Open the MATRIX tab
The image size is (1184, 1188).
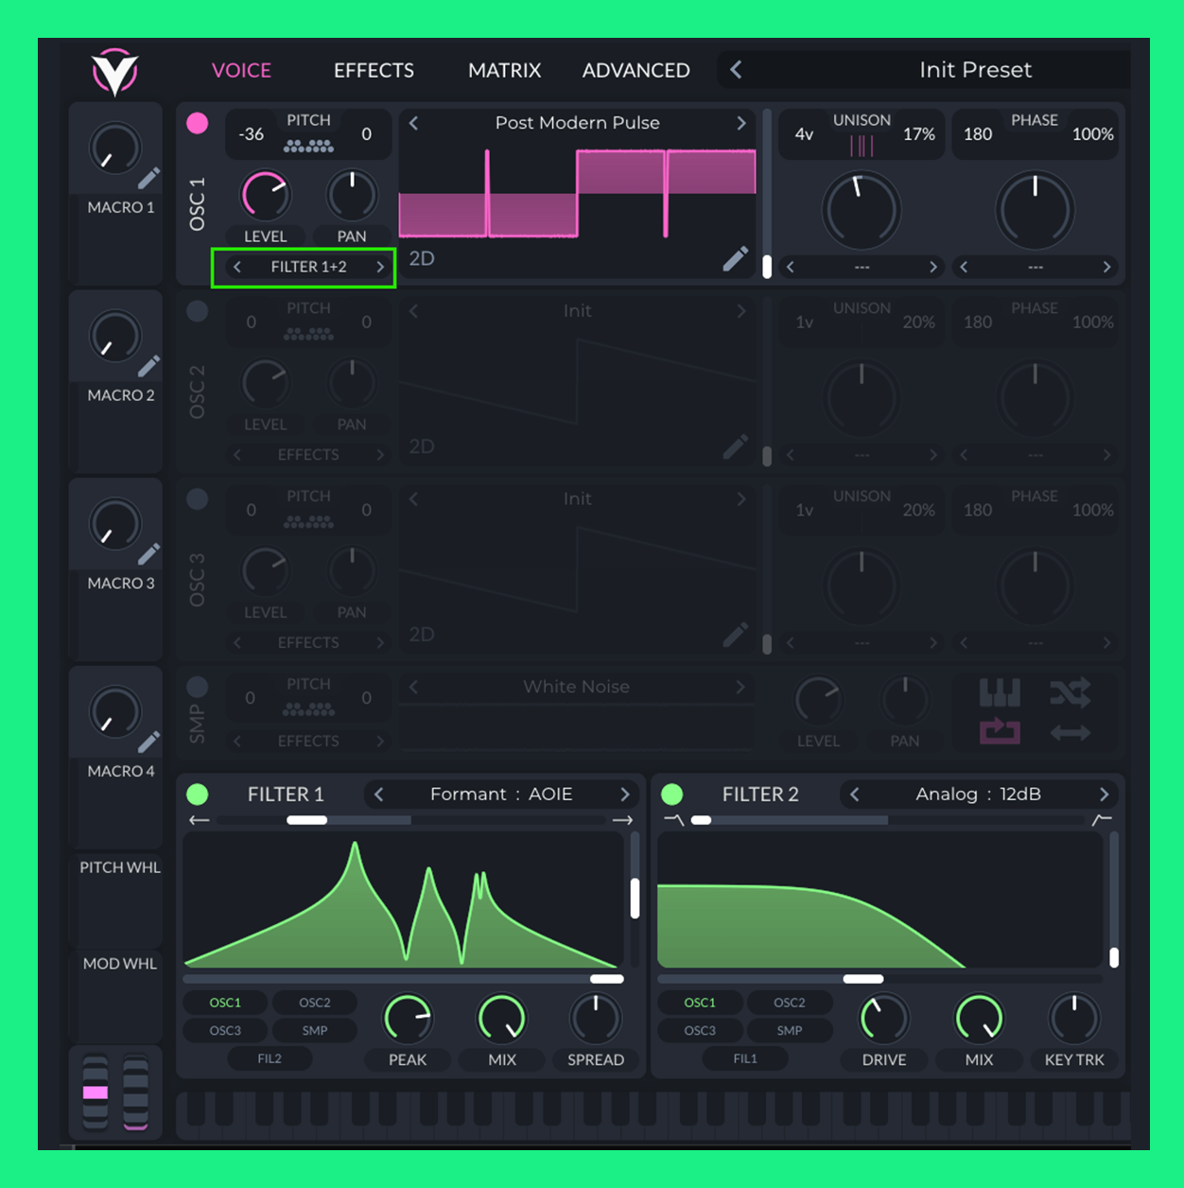point(504,71)
